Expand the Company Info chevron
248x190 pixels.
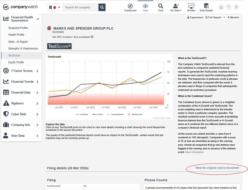click(x=37, y=125)
